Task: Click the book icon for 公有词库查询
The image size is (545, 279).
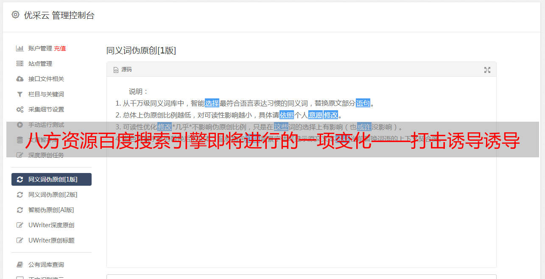Action: point(20,265)
